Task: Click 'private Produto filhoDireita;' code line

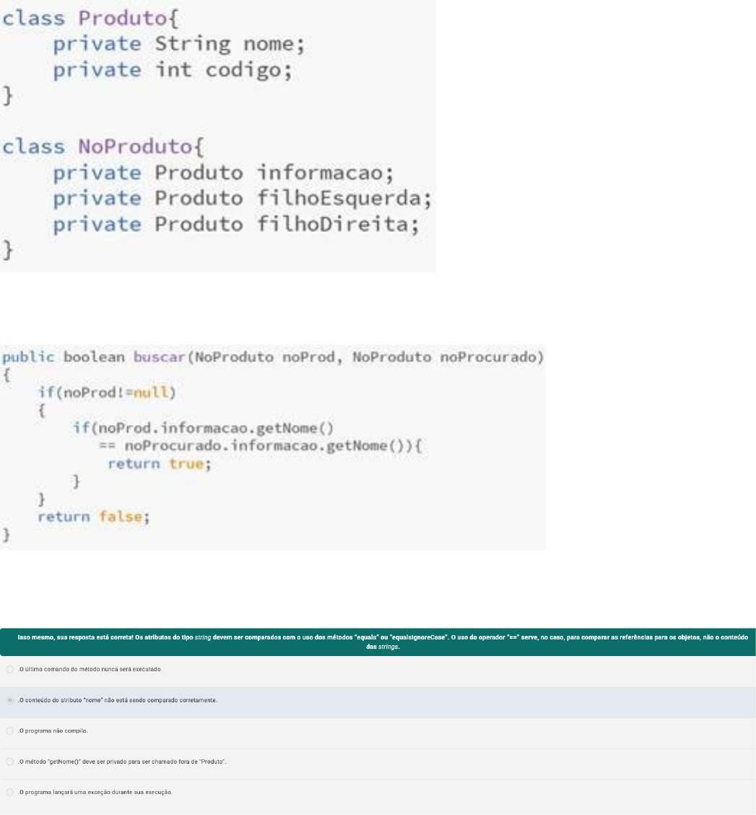Action: click(235, 224)
